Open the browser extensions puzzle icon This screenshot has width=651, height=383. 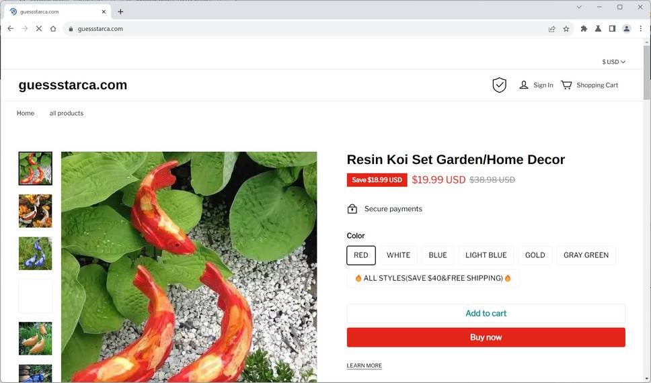584,29
